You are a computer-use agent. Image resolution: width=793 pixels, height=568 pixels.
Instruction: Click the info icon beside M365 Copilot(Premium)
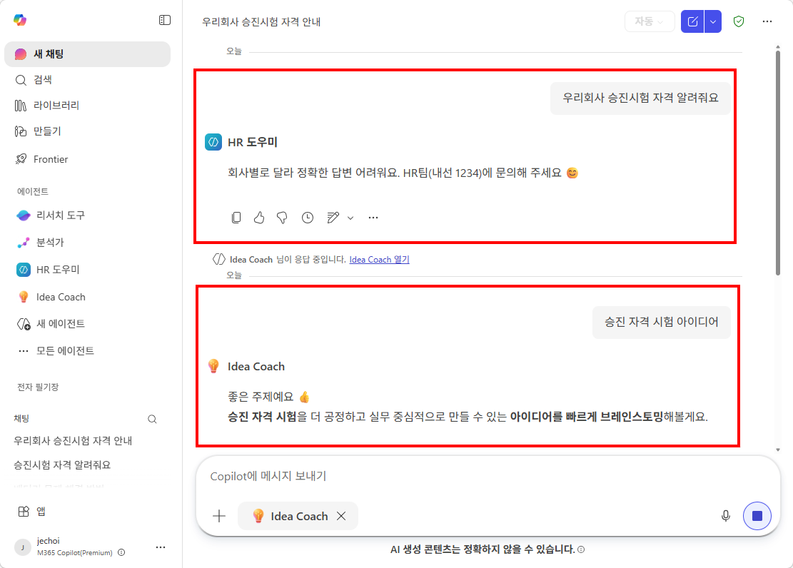click(121, 553)
